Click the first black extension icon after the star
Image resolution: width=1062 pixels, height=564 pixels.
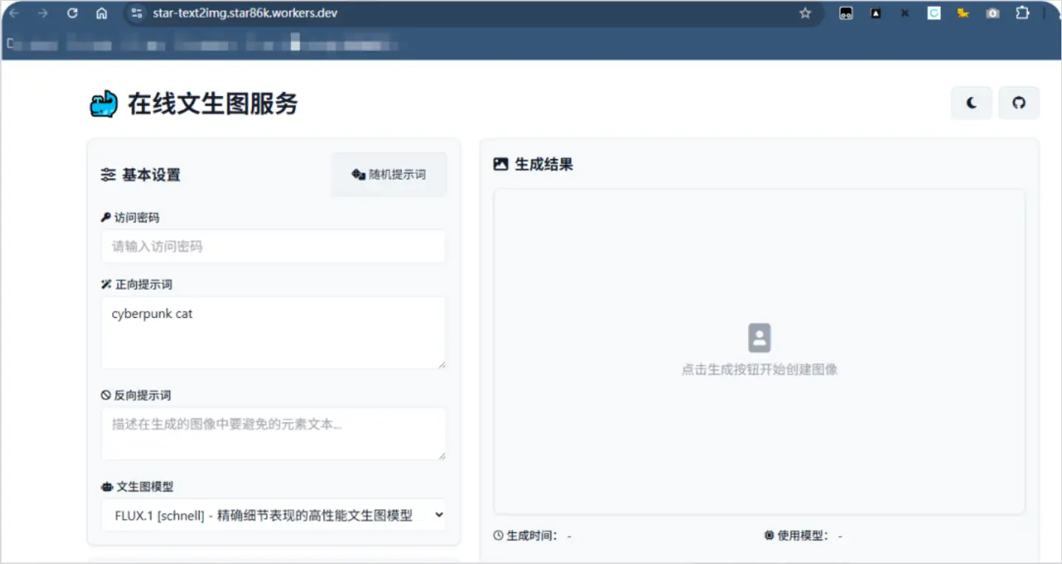pos(846,13)
